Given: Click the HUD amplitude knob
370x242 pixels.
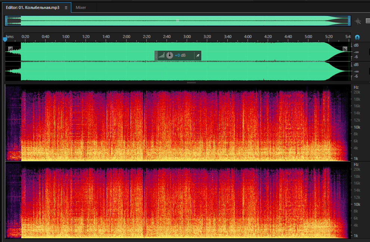Looking at the screenshot, I should (170, 56).
